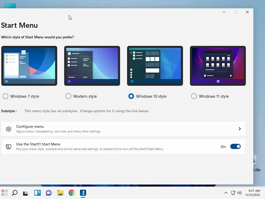Minimize the Start11 settings window

coord(224,12)
